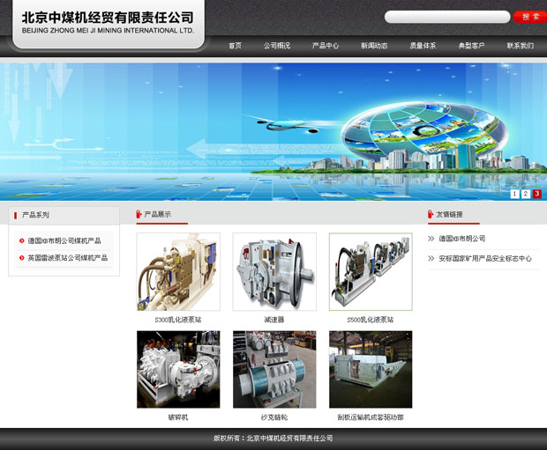Go to 公司概况 in navigation bar

(276, 46)
